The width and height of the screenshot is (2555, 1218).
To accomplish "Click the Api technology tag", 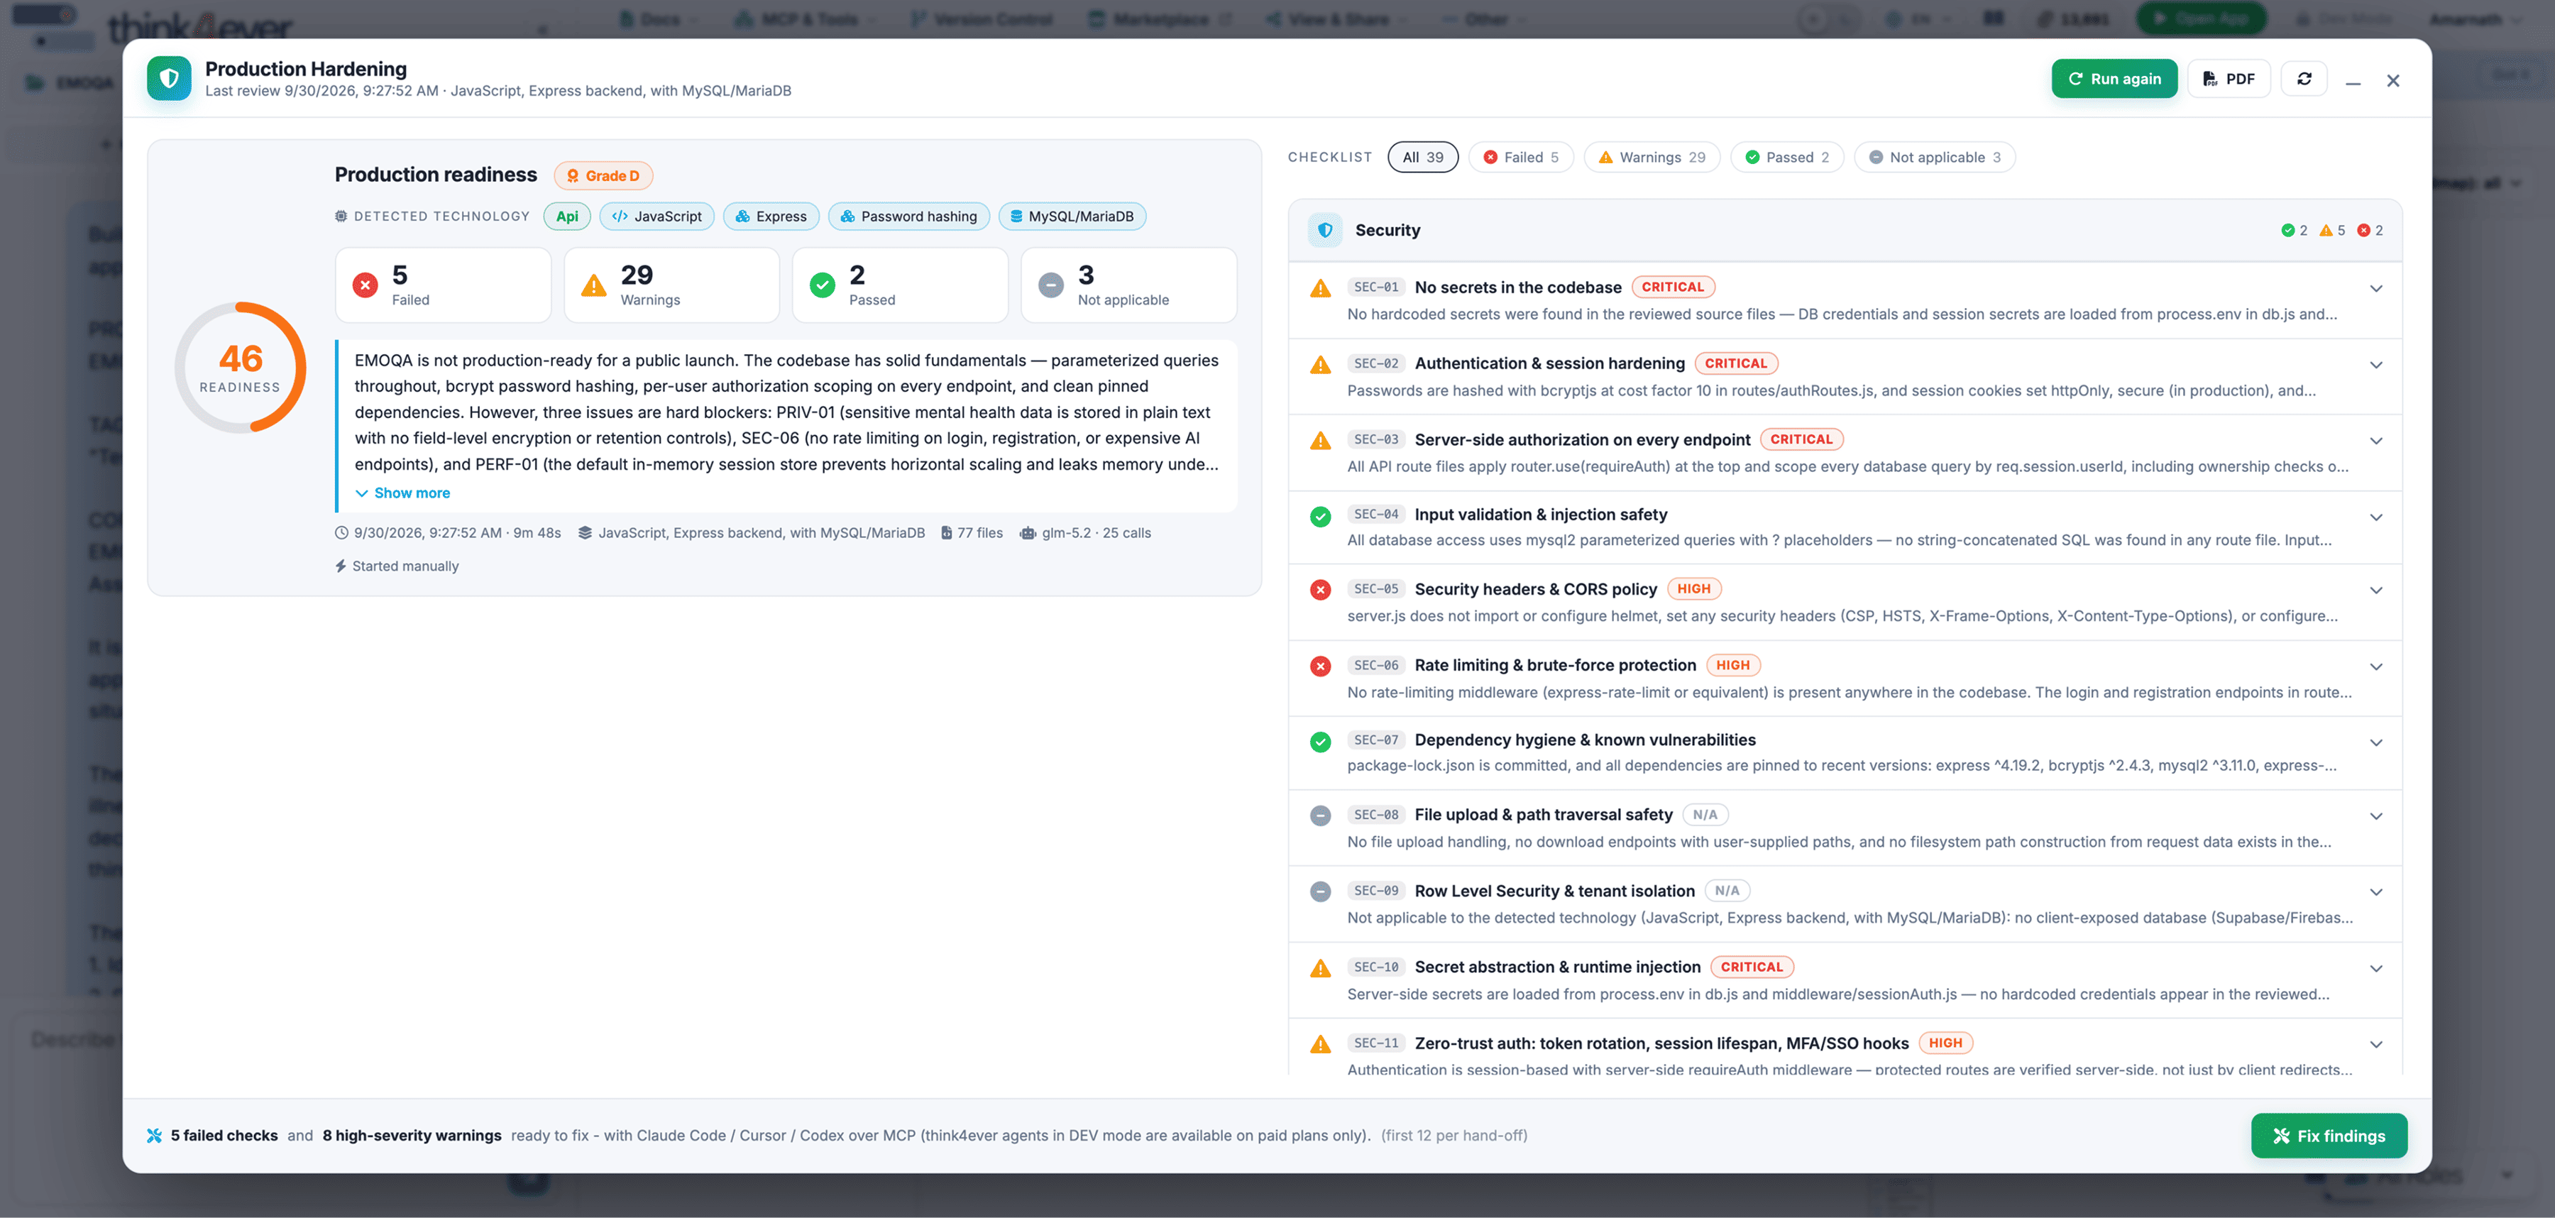I will (x=566, y=216).
